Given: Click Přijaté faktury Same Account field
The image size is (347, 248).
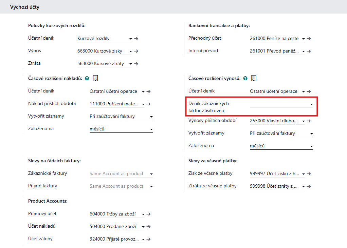Looking at the screenshot, I should point(116,186).
